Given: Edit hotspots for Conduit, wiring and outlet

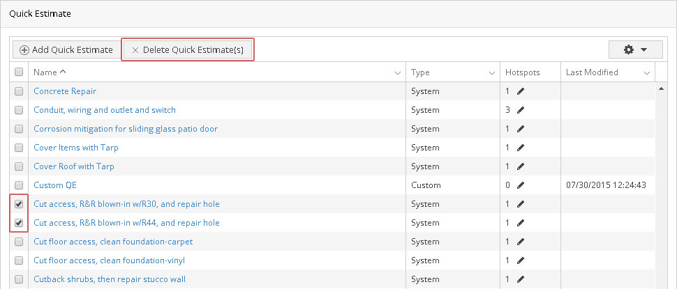Looking at the screenshot, I should (x=520, y=110).
